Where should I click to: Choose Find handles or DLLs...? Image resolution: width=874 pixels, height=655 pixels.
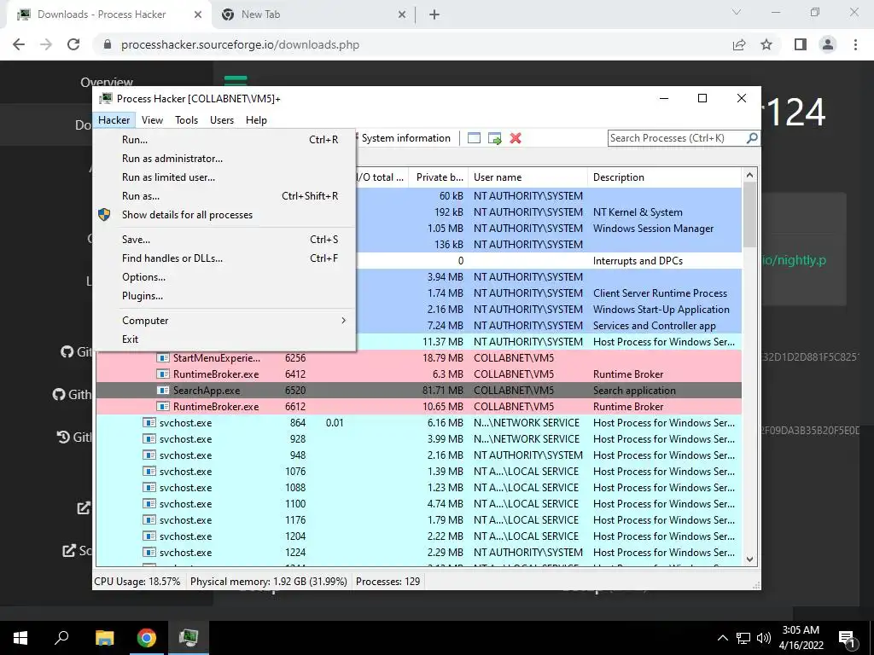click(x=225, y=258)
